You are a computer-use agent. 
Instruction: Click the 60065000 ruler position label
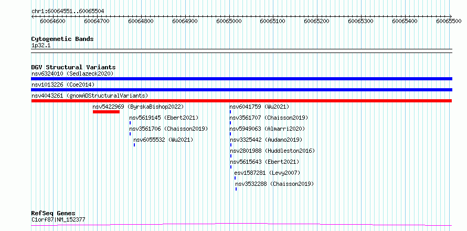tap(229, 21)
